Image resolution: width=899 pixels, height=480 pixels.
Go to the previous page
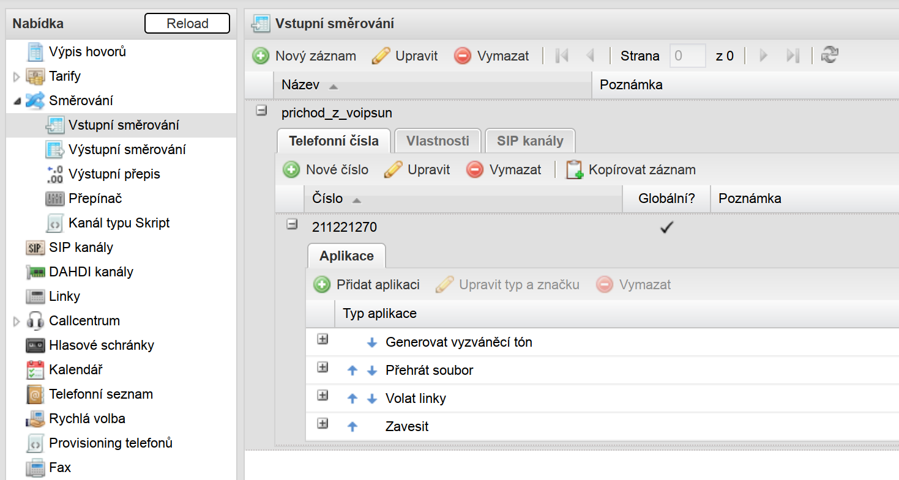click(x=591, y=56)
